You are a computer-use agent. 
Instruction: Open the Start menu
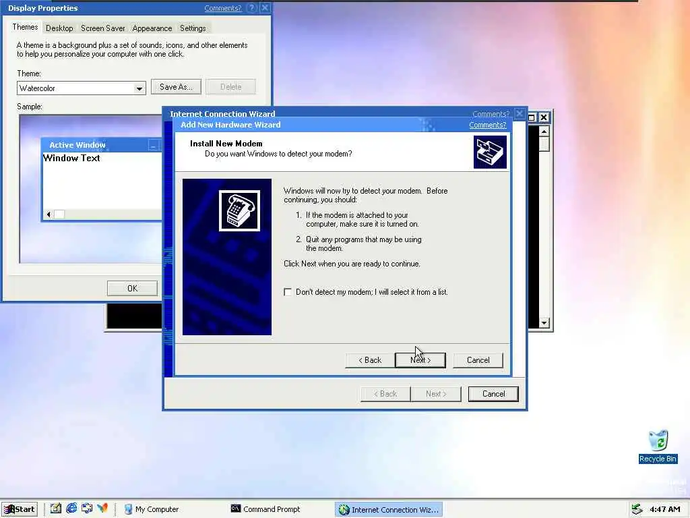(x=20, y=509)
